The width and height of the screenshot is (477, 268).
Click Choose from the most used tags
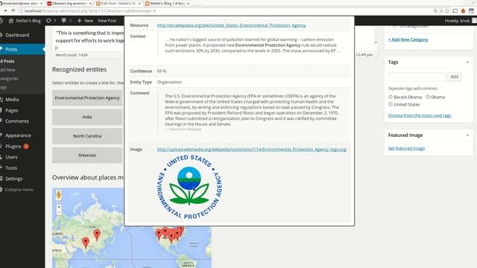click(x=420, y=115)
